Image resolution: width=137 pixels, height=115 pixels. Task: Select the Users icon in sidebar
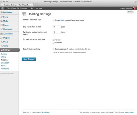[1, 42]
